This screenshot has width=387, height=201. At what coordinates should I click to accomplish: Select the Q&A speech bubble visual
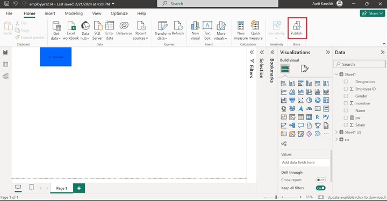point(300,125)
